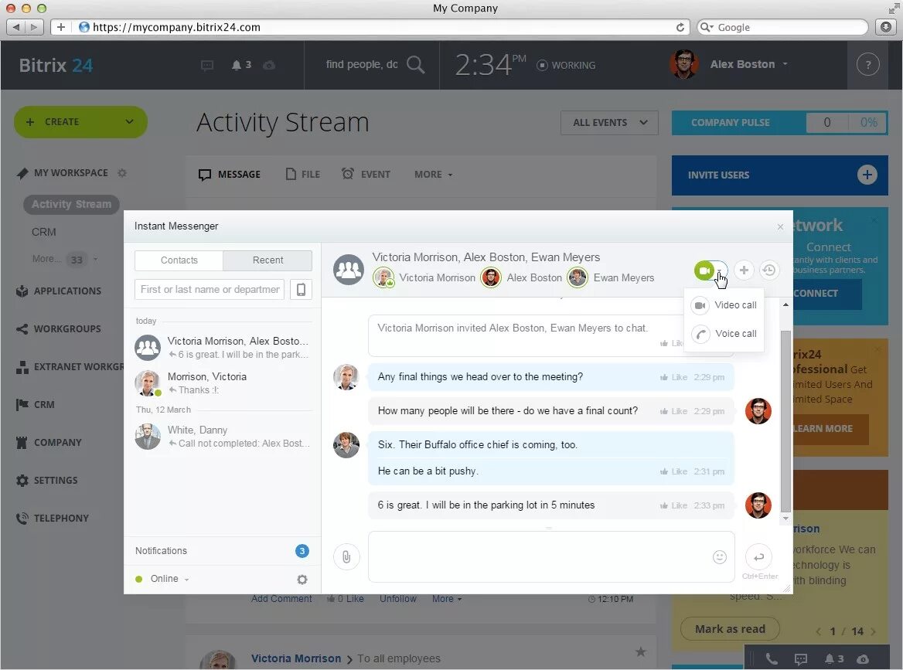Add user to chat with plus icon
Image resolution: width=903 pixels, height=670 pixels.
pos(744,270)
